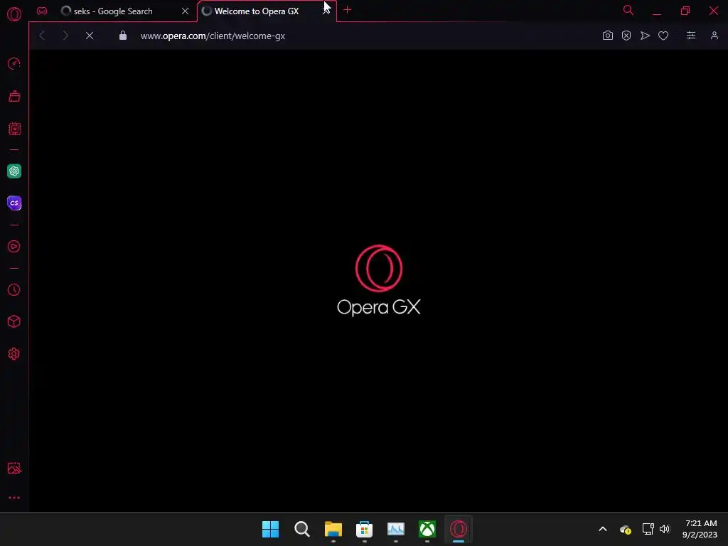Open the chart-icon app from taskbar
728x546 pixels.
[x=395, y=529]
